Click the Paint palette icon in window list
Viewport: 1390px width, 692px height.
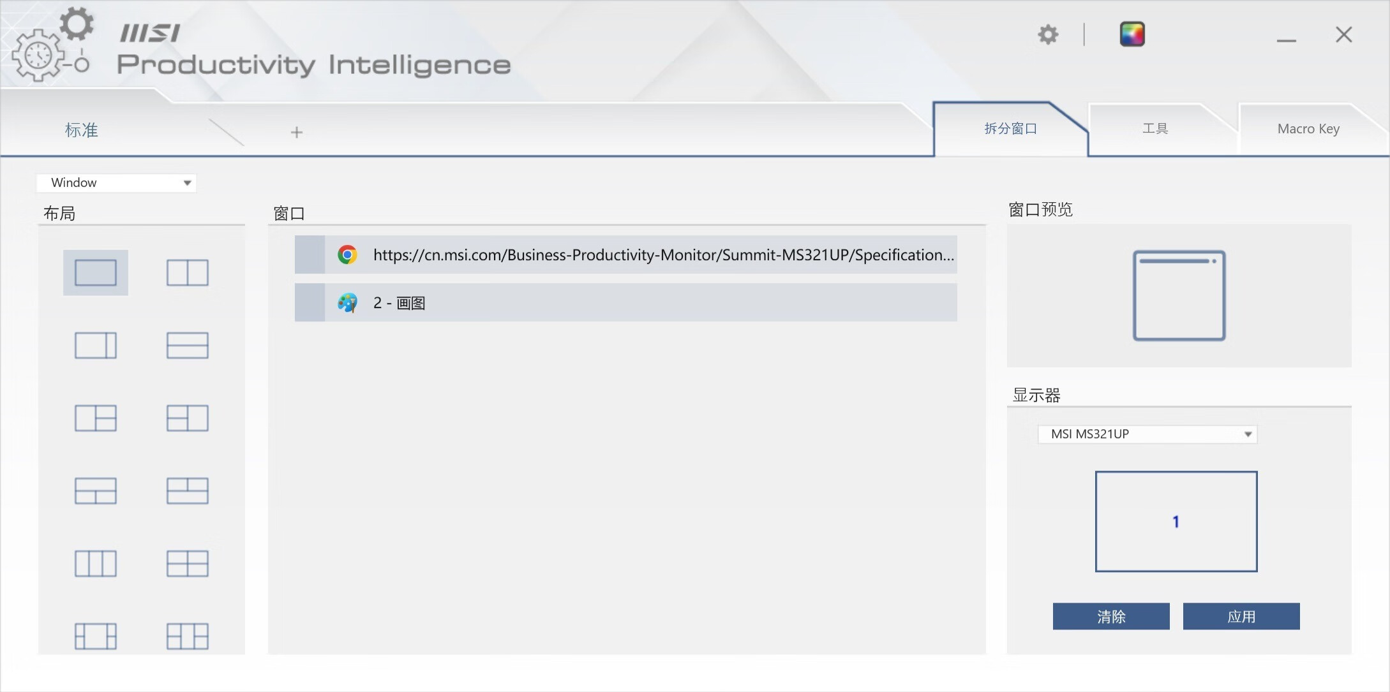pyautogui.click(x=347, y=302)
